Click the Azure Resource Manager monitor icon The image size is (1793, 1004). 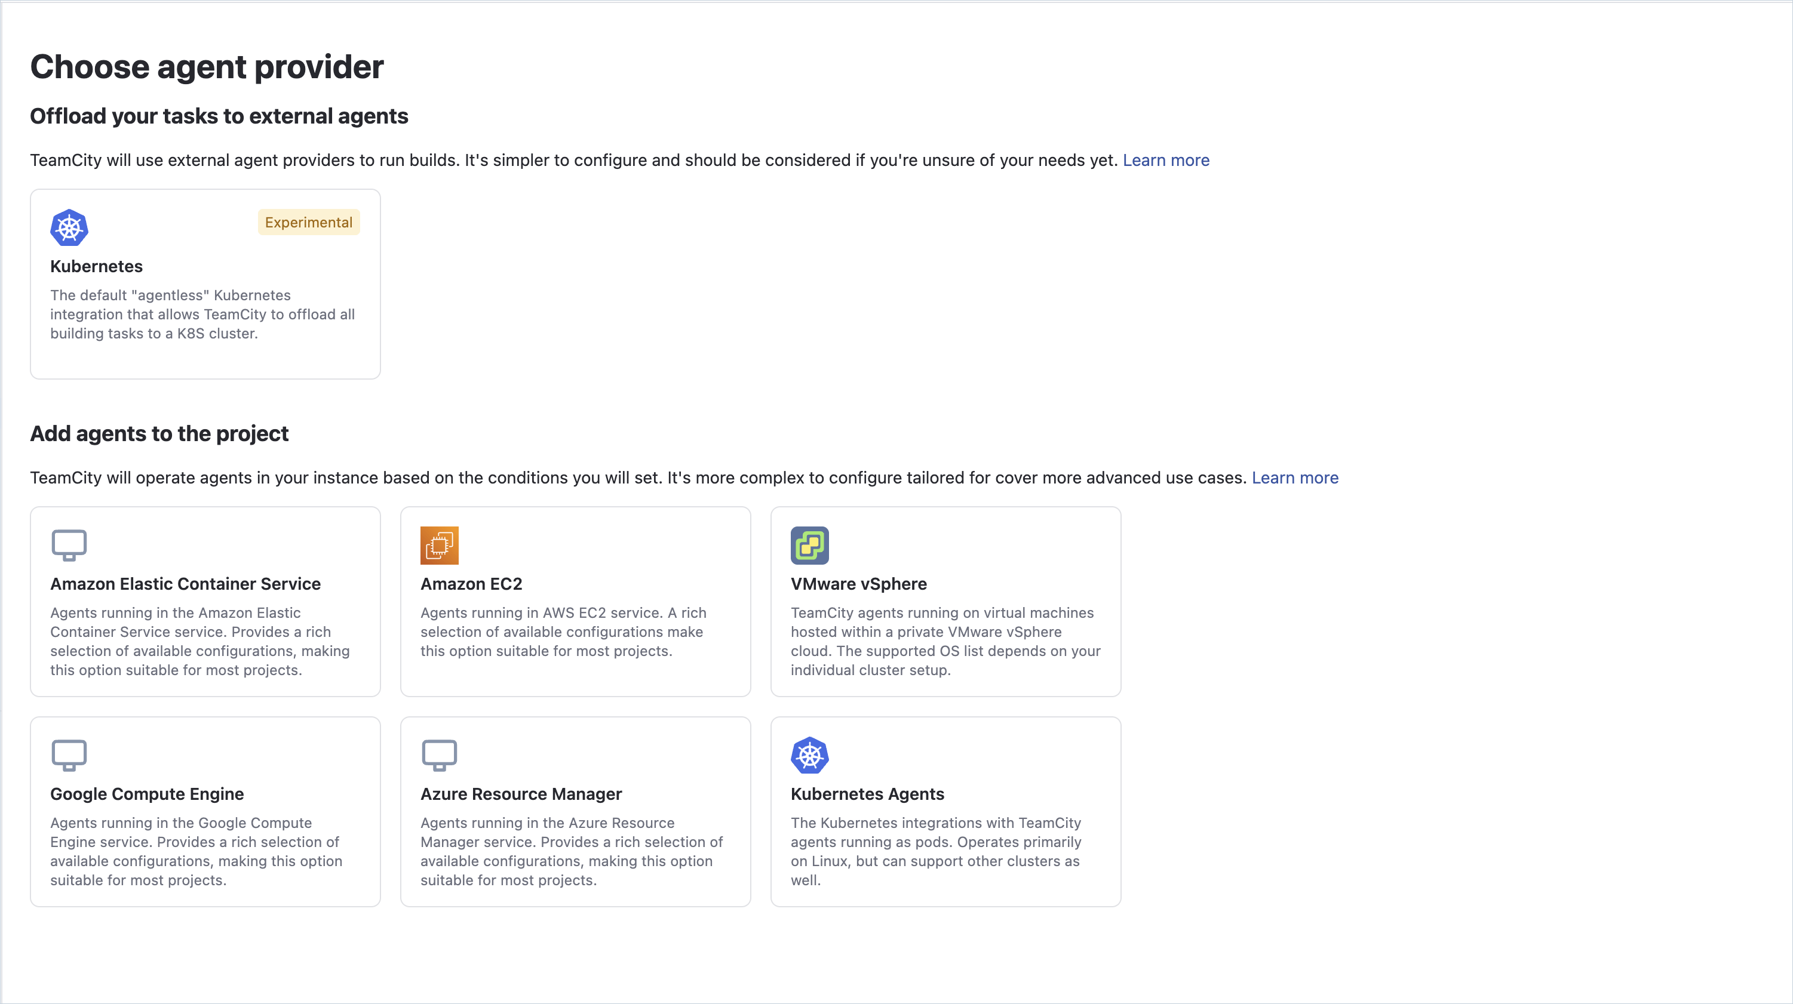(x=439, y=756)
